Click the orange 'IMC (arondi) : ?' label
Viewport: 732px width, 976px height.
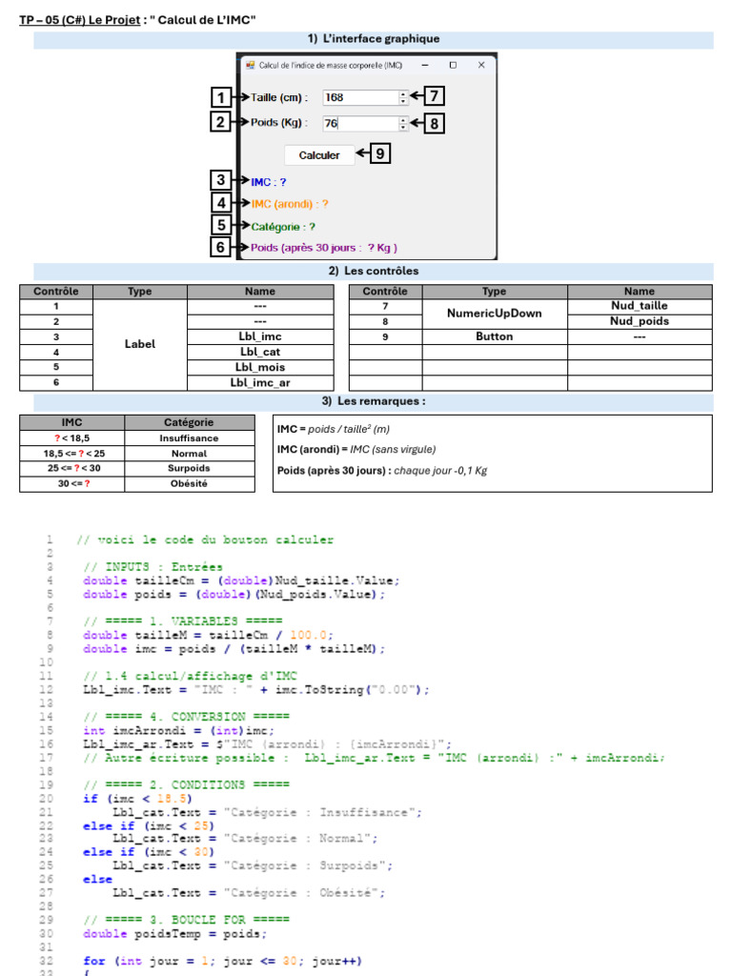290,204
